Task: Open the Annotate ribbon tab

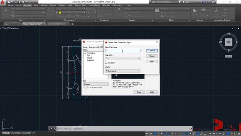Action: (x=27, y=5)
